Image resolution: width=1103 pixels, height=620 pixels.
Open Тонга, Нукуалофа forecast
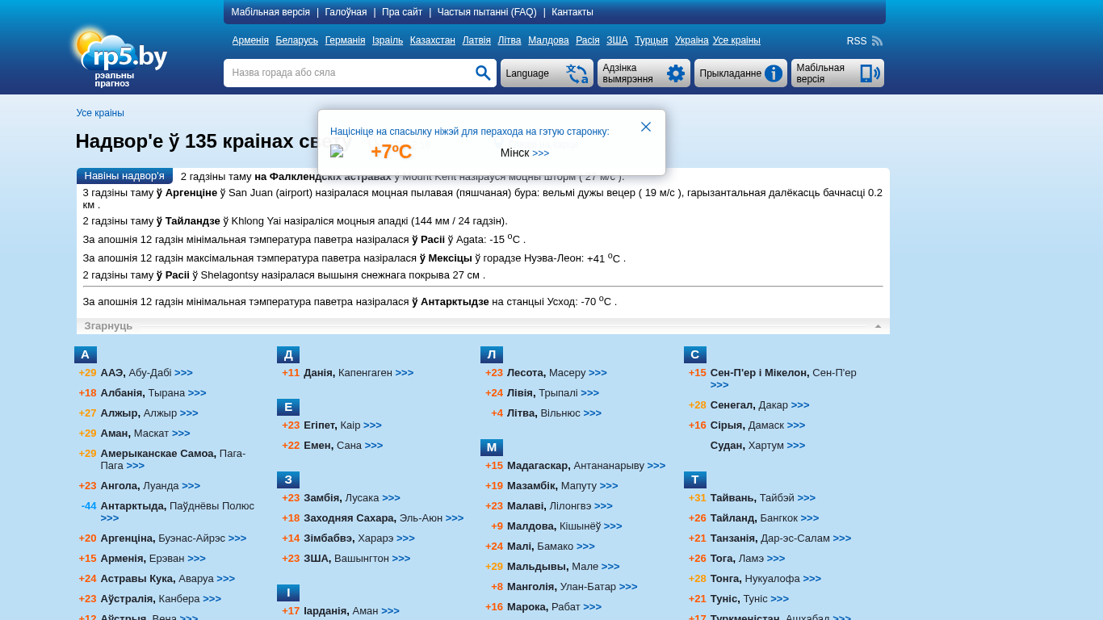[x=766, y=579]
